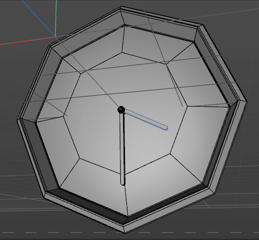Viewport: 259px width, 240px height.
Task: Click the bottom tip of the long hand
Action: (123, 183)
